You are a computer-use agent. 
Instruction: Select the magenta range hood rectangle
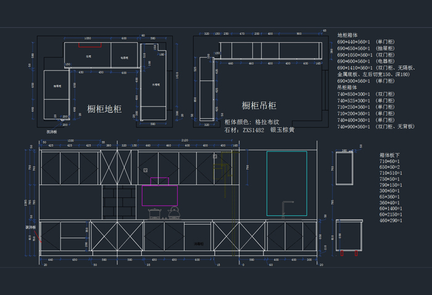pyautogui.click(x=160, y=195)
